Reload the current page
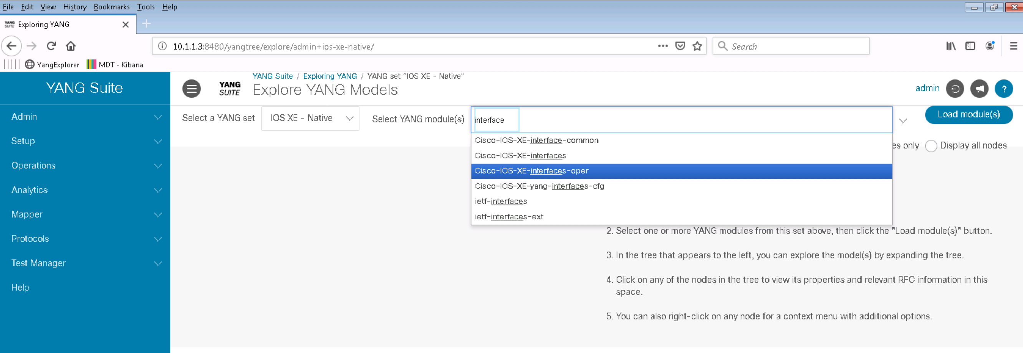This screenshot has width=1023, height=353. 51,46
